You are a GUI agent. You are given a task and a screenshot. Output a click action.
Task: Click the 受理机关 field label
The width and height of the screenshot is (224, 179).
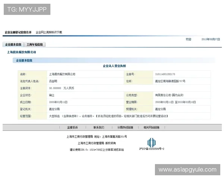132,109
